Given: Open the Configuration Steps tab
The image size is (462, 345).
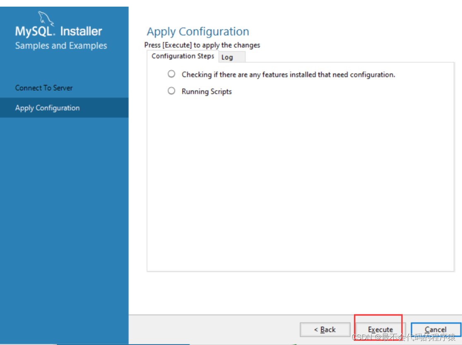Looking at the screenshot, I should pos(183,56).
